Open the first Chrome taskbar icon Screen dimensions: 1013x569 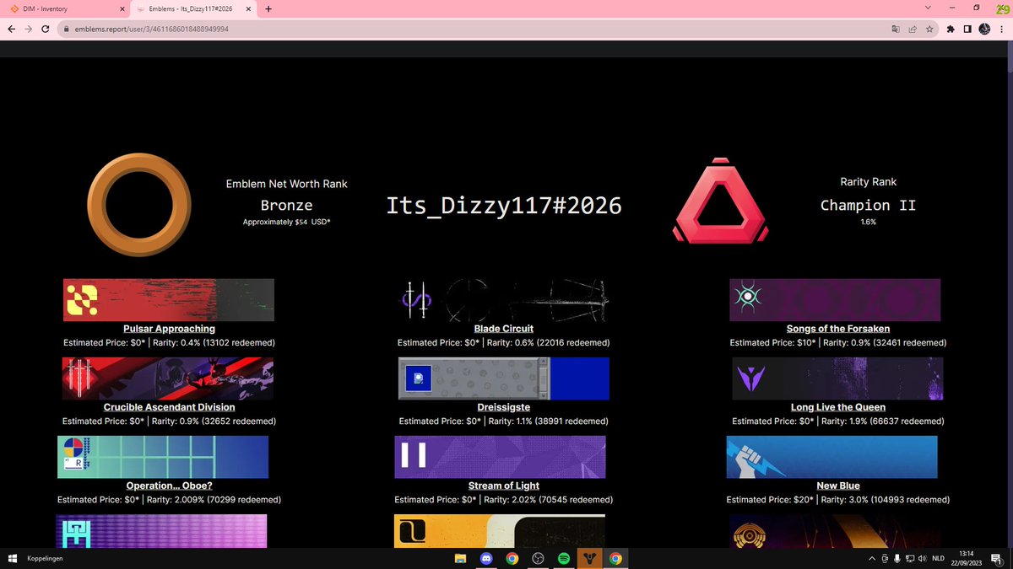point(512,558)
